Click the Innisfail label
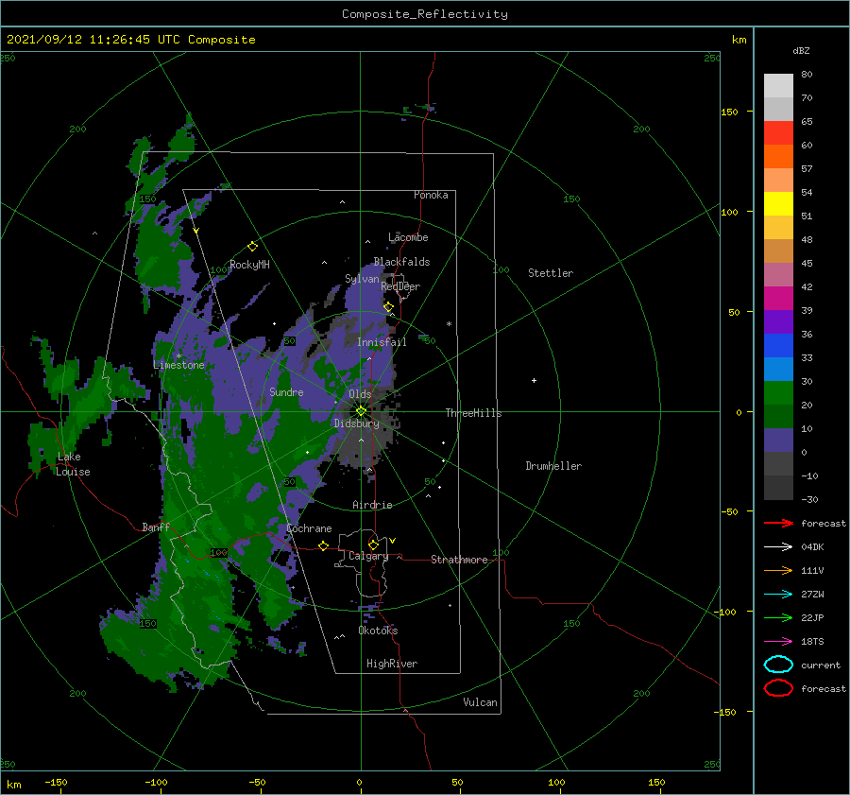The image size is (850, 795). [x=382, y=342]
